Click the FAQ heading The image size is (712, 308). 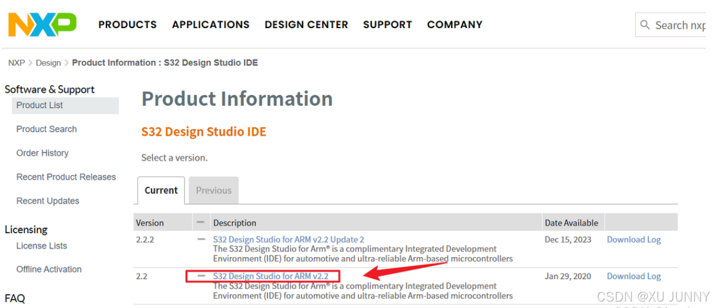click(15, 299)
